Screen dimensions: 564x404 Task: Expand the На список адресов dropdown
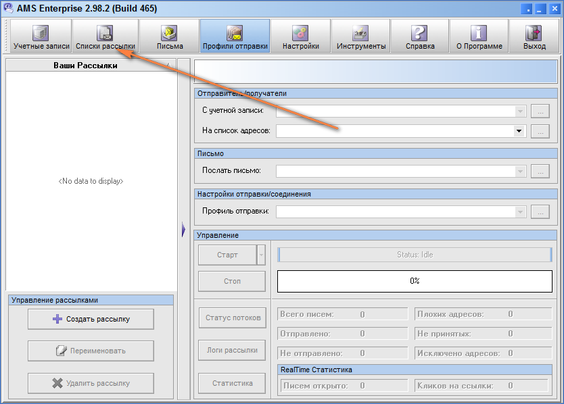pos(519,131)
